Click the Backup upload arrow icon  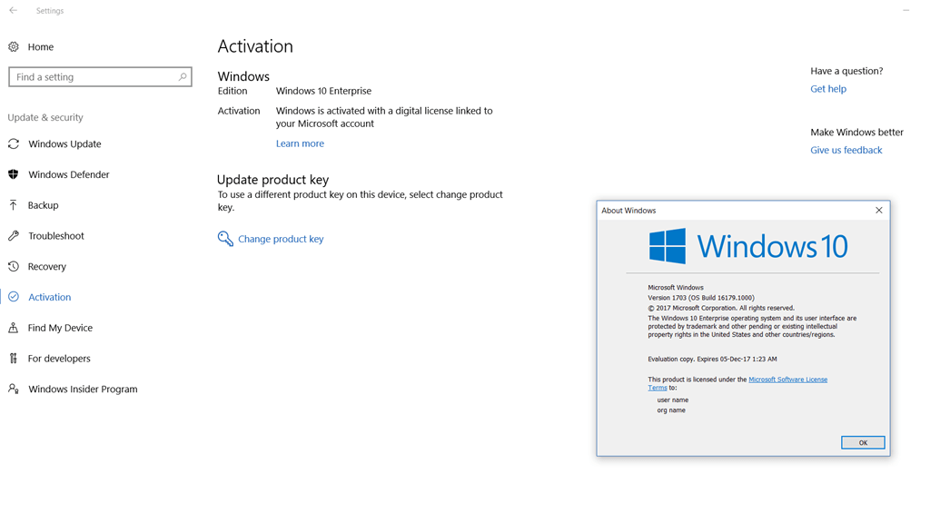pyautogui.click(x=14, y=205)
